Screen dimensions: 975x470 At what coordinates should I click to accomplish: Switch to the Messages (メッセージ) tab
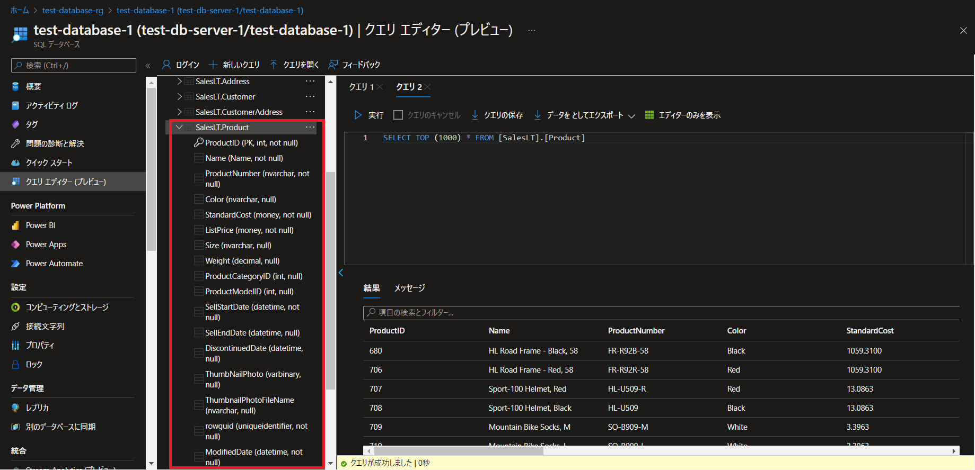point(410,288)
